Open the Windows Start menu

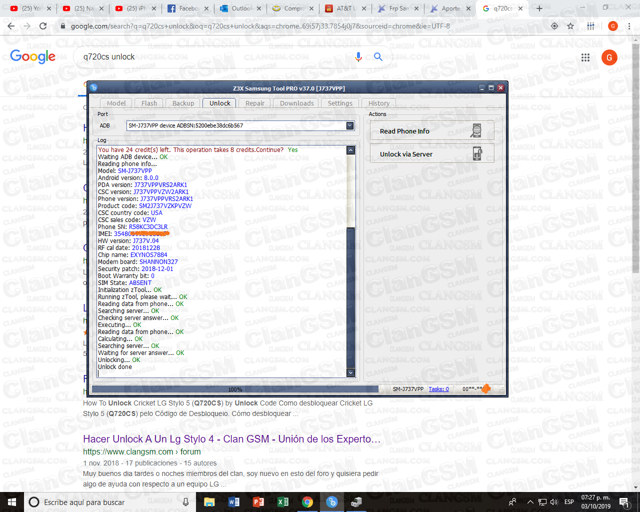tap(12, 502)
